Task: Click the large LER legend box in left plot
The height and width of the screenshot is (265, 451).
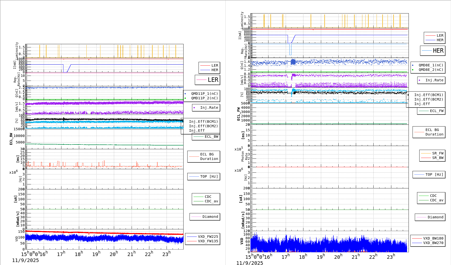Action: click(208, 80)
